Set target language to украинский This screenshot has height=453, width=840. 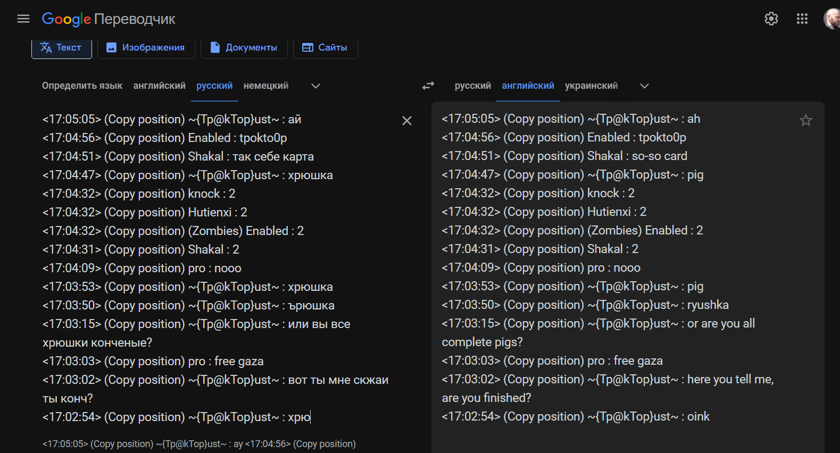pyautogui.click(x=591, y=86)
